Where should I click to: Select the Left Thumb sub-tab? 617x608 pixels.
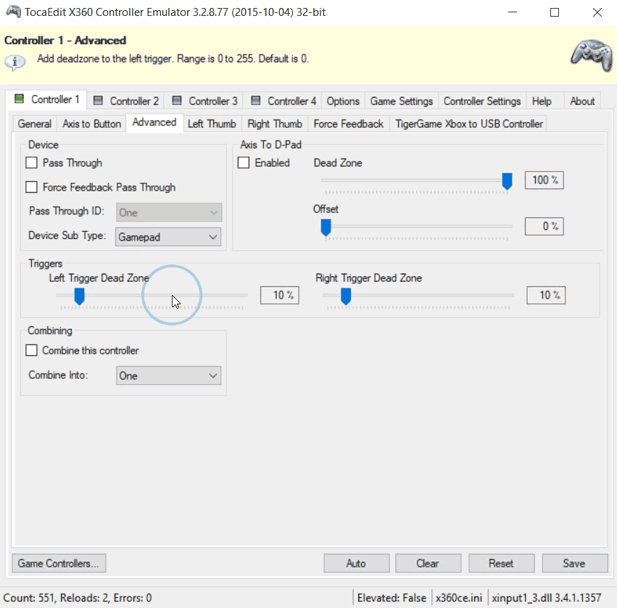(212, 124)
